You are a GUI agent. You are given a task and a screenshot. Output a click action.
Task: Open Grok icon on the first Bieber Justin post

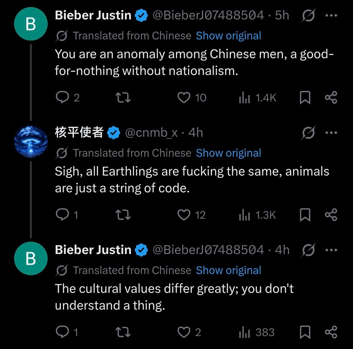click(x=308, y=16)
